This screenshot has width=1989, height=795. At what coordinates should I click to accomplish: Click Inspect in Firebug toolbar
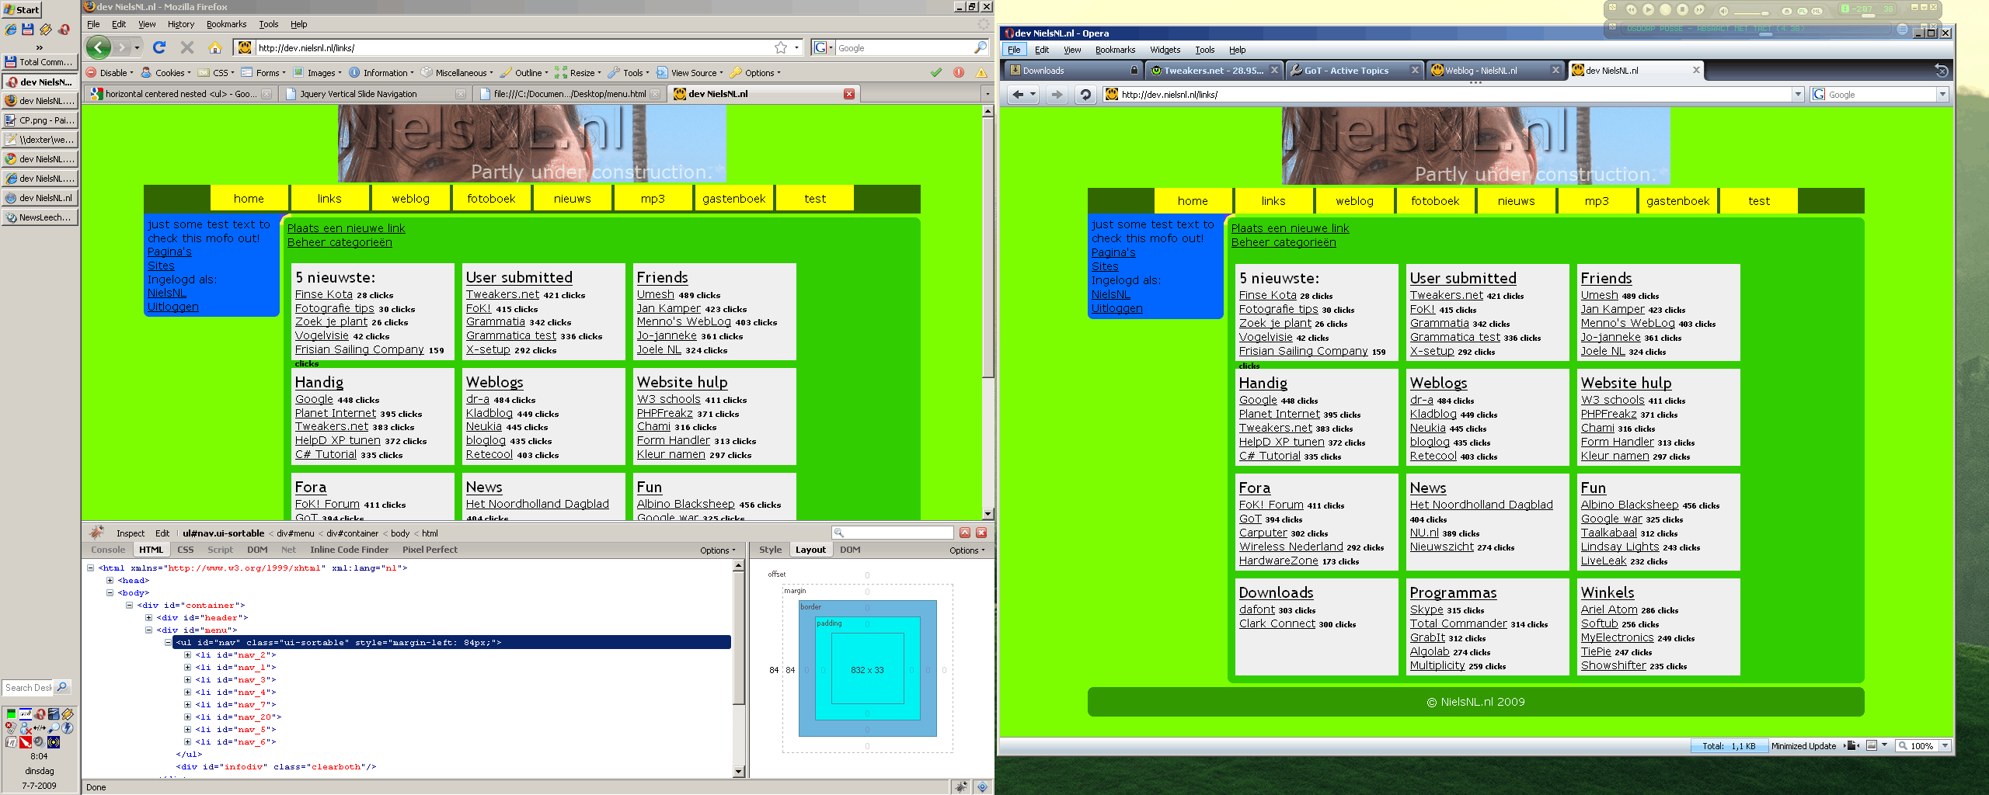(131, 533)
